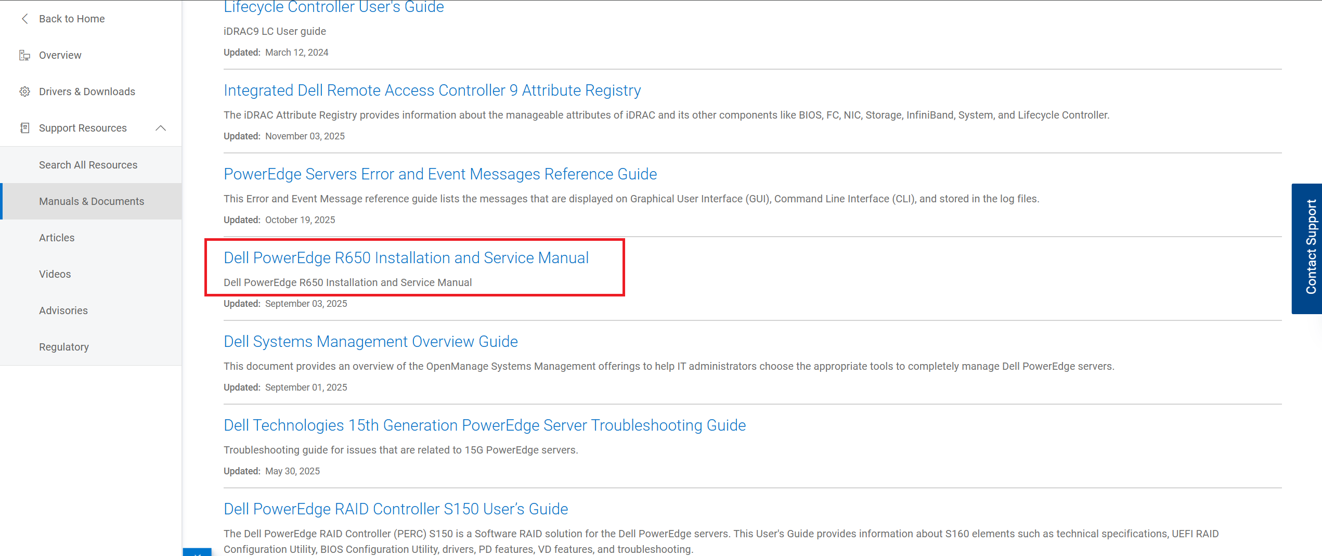
Task: Collapse the Support Resources section
Action: [x=161, y=127]
